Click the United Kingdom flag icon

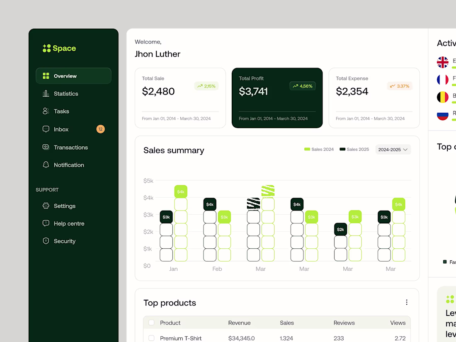pyautogui.click(x=443, y=62)
